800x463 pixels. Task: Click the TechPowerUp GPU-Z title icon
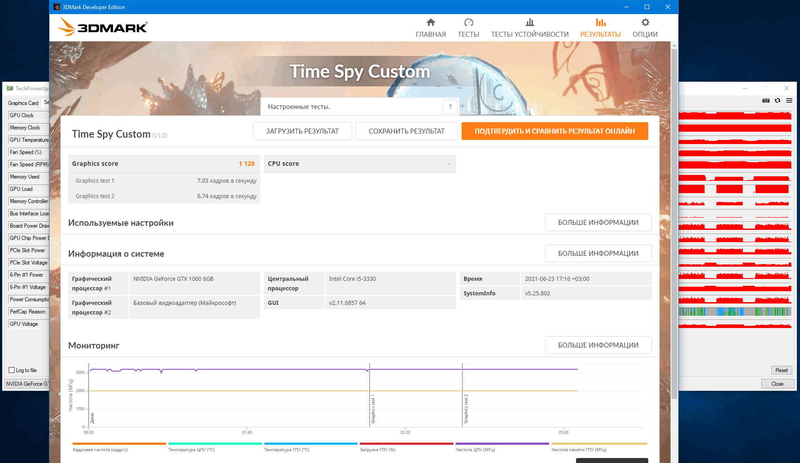click(10, 88)
